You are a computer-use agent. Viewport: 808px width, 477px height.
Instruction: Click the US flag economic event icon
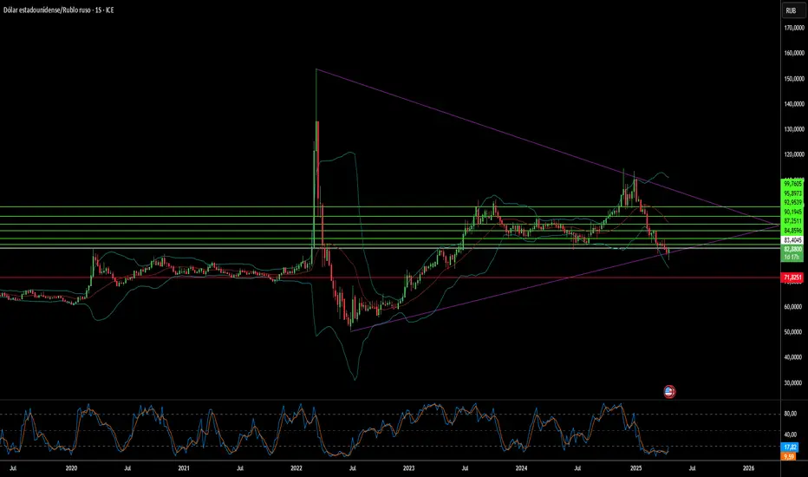(669, 392)
